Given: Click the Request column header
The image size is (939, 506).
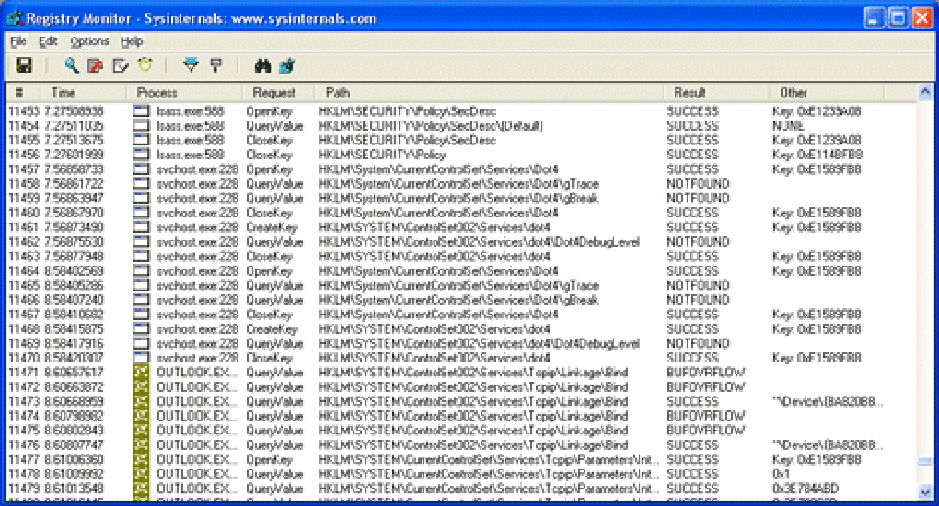Looking at the screenshot, I should 278,93.
